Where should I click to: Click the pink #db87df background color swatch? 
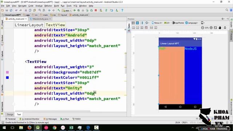click(7, 72)
